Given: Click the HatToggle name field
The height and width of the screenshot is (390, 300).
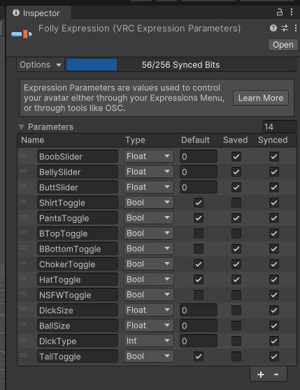Looking at the screenshot, I should (x=78, y=280).
